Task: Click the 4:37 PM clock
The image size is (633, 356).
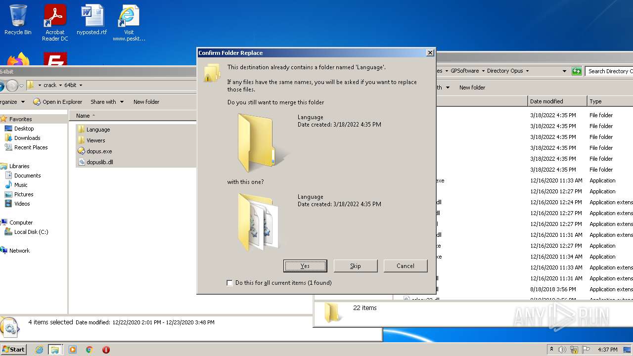Action: click(x=608, y=350)
